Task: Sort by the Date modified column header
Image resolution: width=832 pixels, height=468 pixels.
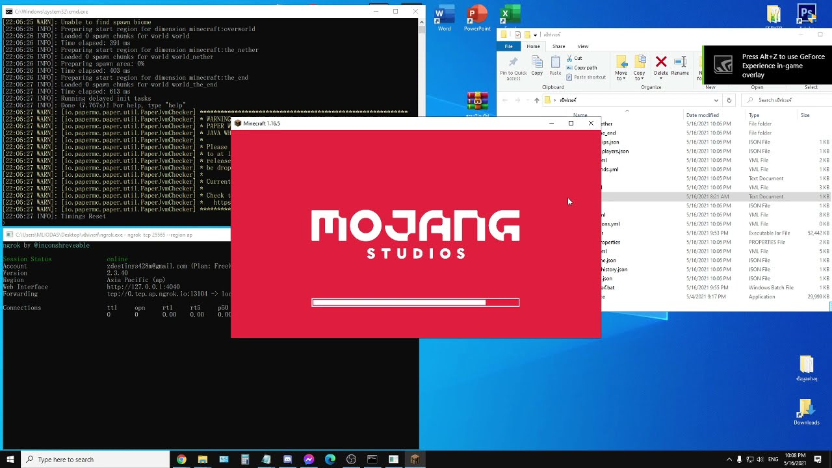Action: click(703, 115)
